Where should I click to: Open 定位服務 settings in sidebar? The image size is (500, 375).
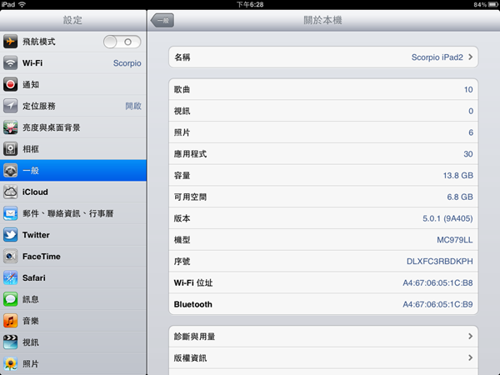pyautogui.click(x=73, y=106)
